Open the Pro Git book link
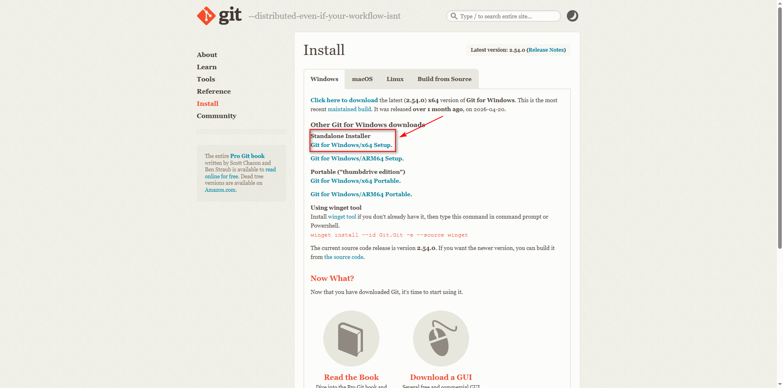Screen dimensions: 783x388 [247, 156]
